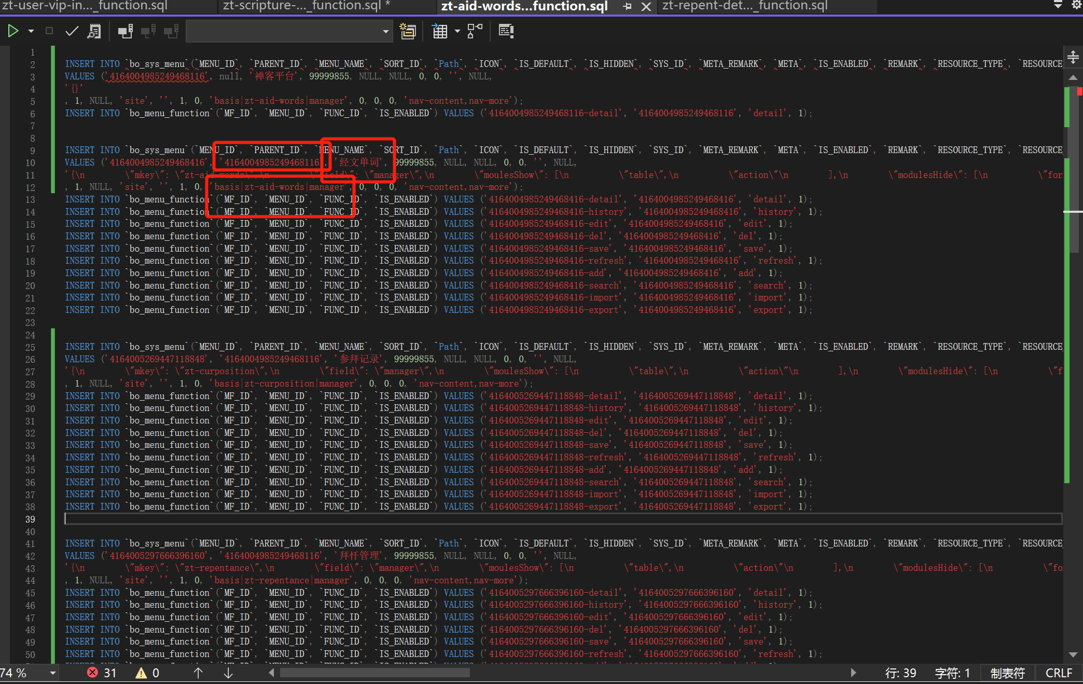Screen dimensions: 1083x684
Task: Close the zt-aid-words...function.sql tab
Action: (x=646, y=6)
